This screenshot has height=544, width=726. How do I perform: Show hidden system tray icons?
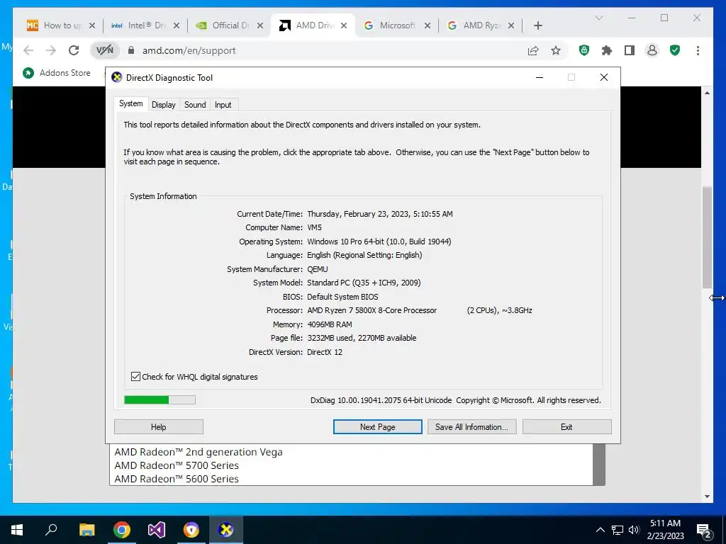point(600,530)
